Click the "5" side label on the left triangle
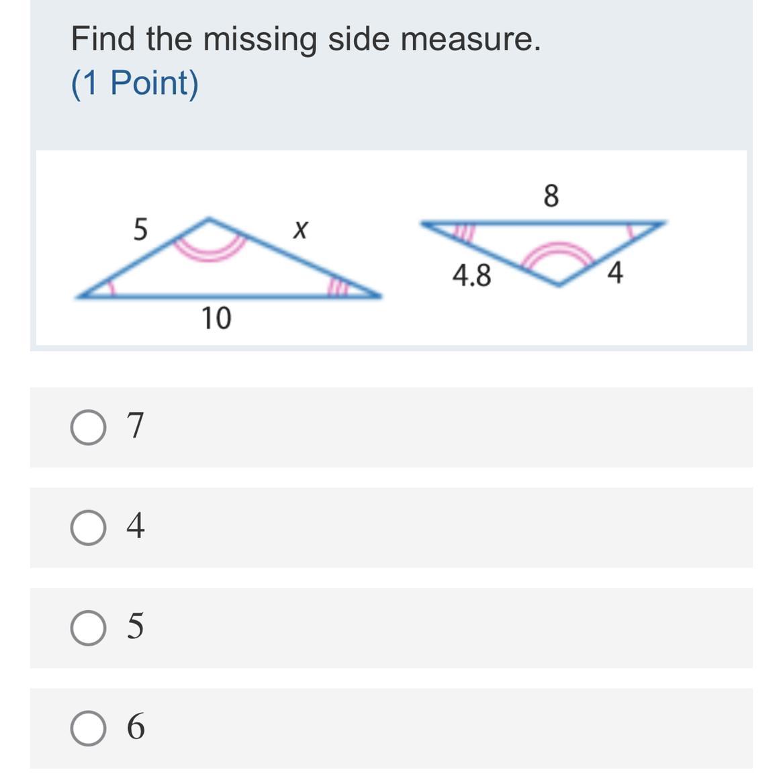Viewport: 783px width, 784px height. 139,229
